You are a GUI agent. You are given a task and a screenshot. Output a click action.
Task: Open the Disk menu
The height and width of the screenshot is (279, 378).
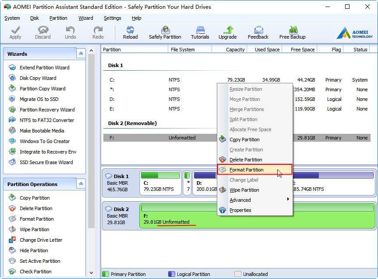coord(35,18)
